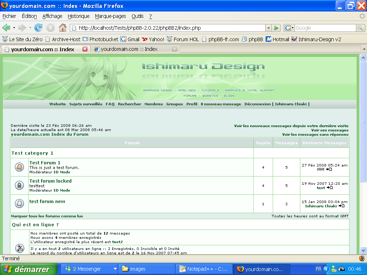Open the Hotmail bookmark
Viewport: 367px width, 275px height.
pyautogui.click(x=278, y=39)
